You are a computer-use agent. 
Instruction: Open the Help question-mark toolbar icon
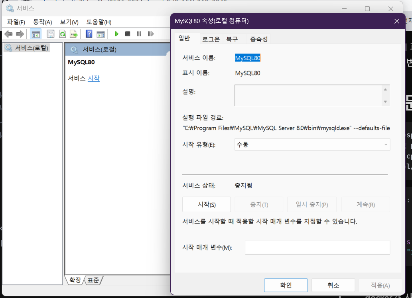(x=89, y=34)
